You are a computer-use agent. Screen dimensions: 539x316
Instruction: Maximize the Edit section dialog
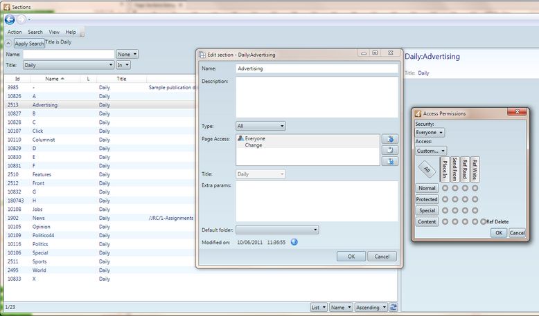coord(375,53)
